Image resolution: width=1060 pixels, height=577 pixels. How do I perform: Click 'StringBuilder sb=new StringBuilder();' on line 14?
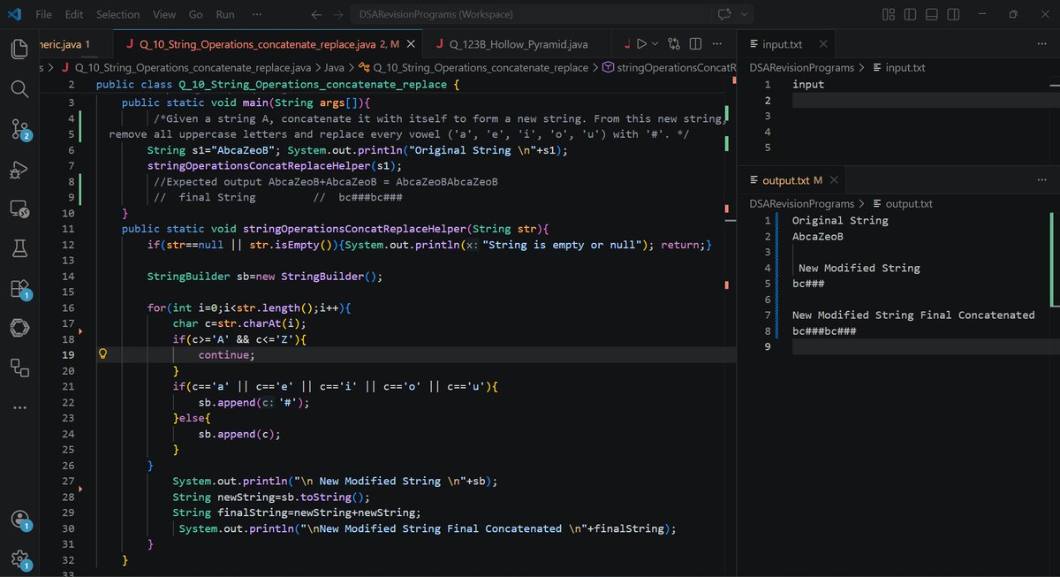coord(264,276)
